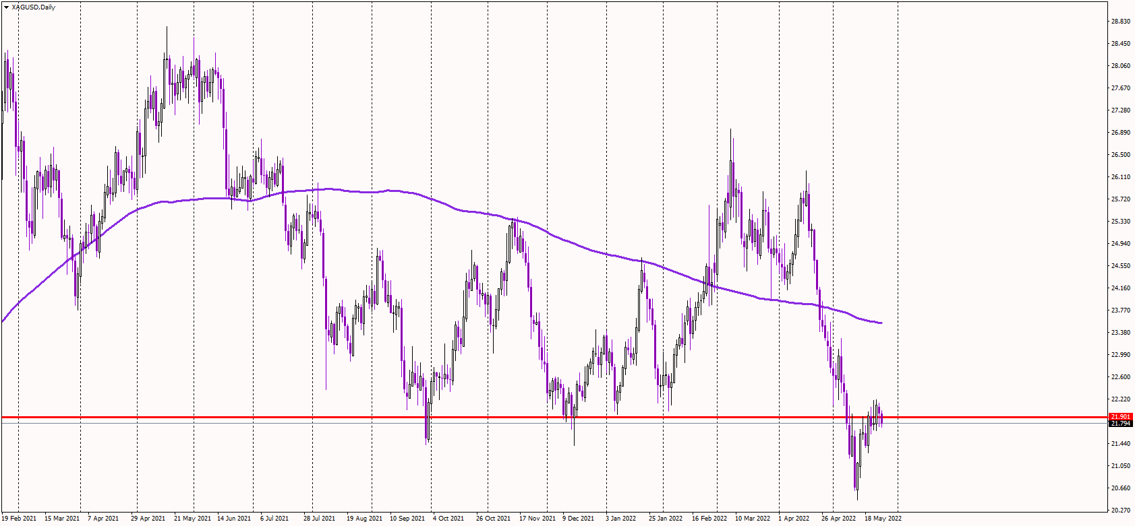Click the 19 Aug 2021 date label
This screenshot has width=1135, height=526.
(364, 519)
